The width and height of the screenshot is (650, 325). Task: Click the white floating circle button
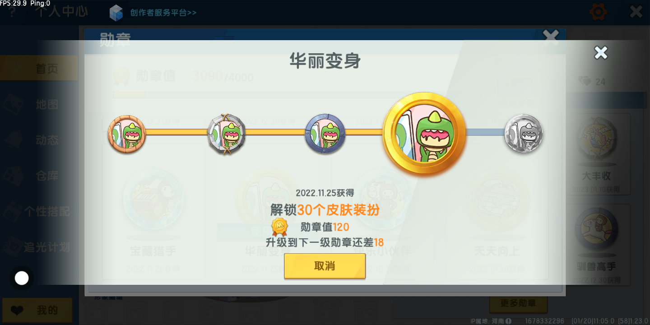coord(22,278)
